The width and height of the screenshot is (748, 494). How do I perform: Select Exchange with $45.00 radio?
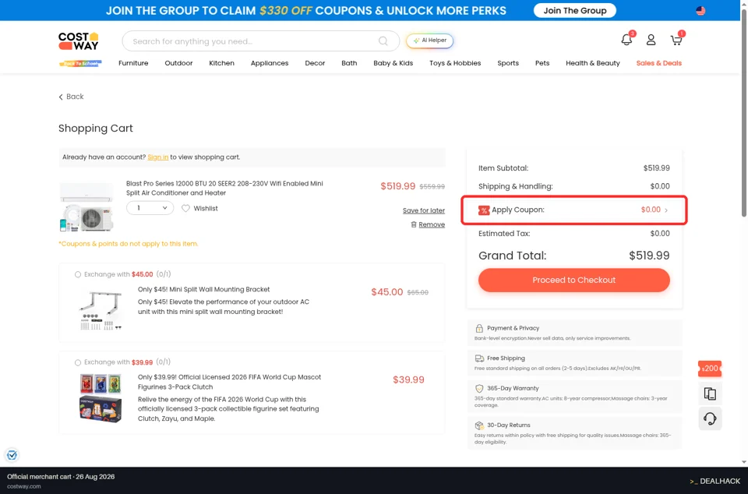click(x=78, y=274)
